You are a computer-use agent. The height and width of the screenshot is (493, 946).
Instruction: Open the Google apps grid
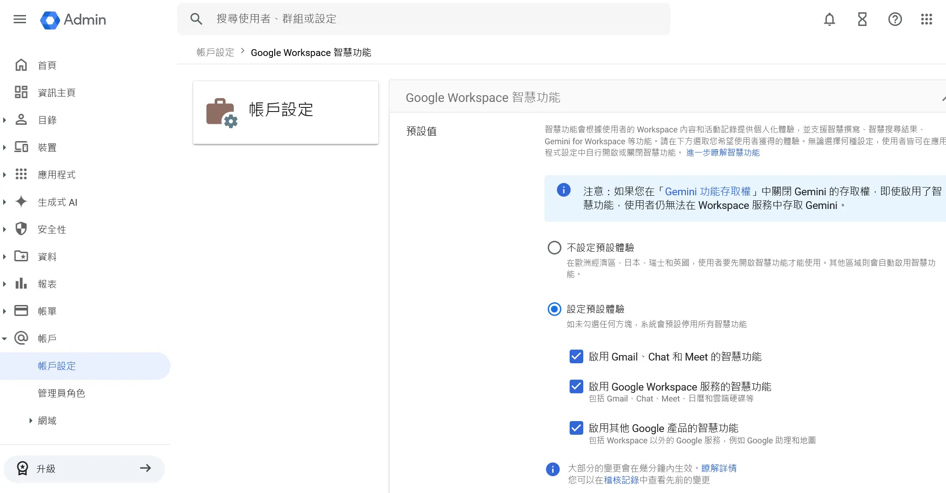(x=926, y=19)
